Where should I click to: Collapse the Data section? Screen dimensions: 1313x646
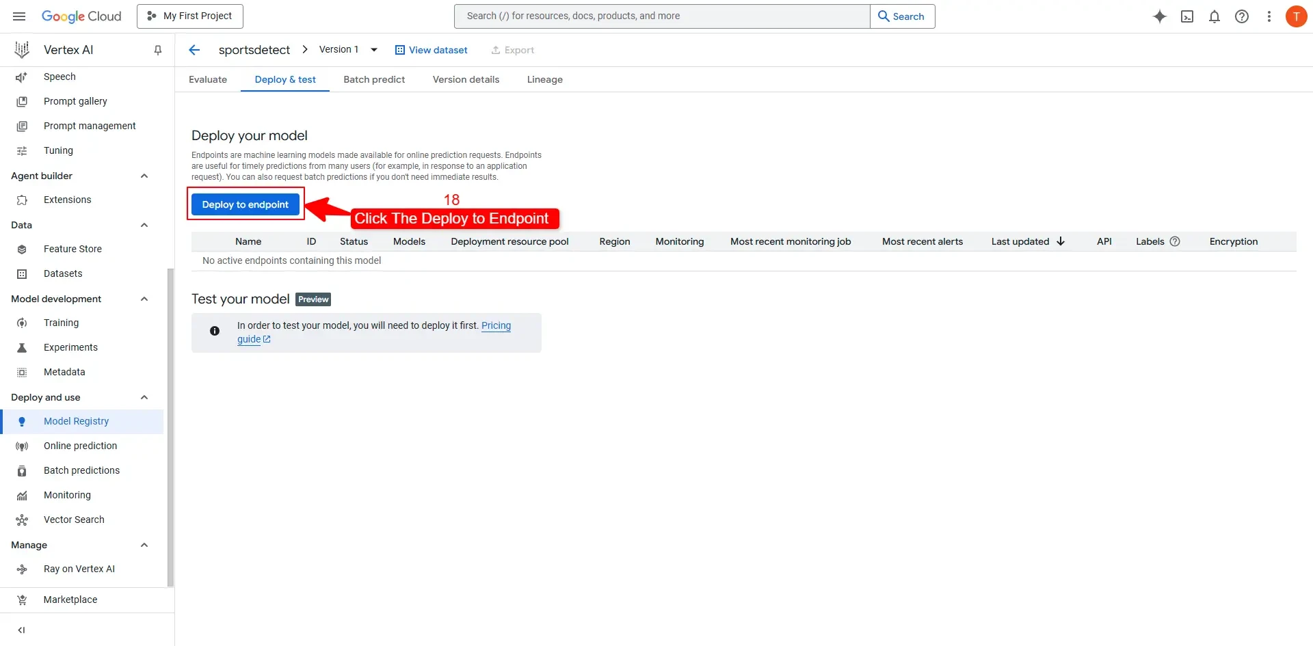[144, 225]
